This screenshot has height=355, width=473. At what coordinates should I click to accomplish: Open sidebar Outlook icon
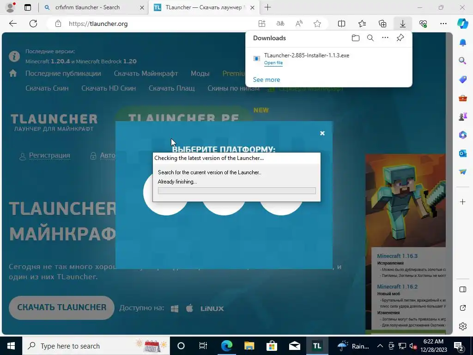point(463,153)
